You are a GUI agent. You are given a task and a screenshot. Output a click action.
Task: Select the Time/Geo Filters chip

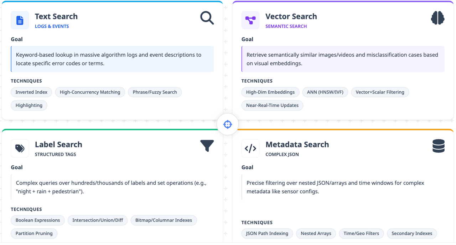pyautogui.click(x=361, y=233)
